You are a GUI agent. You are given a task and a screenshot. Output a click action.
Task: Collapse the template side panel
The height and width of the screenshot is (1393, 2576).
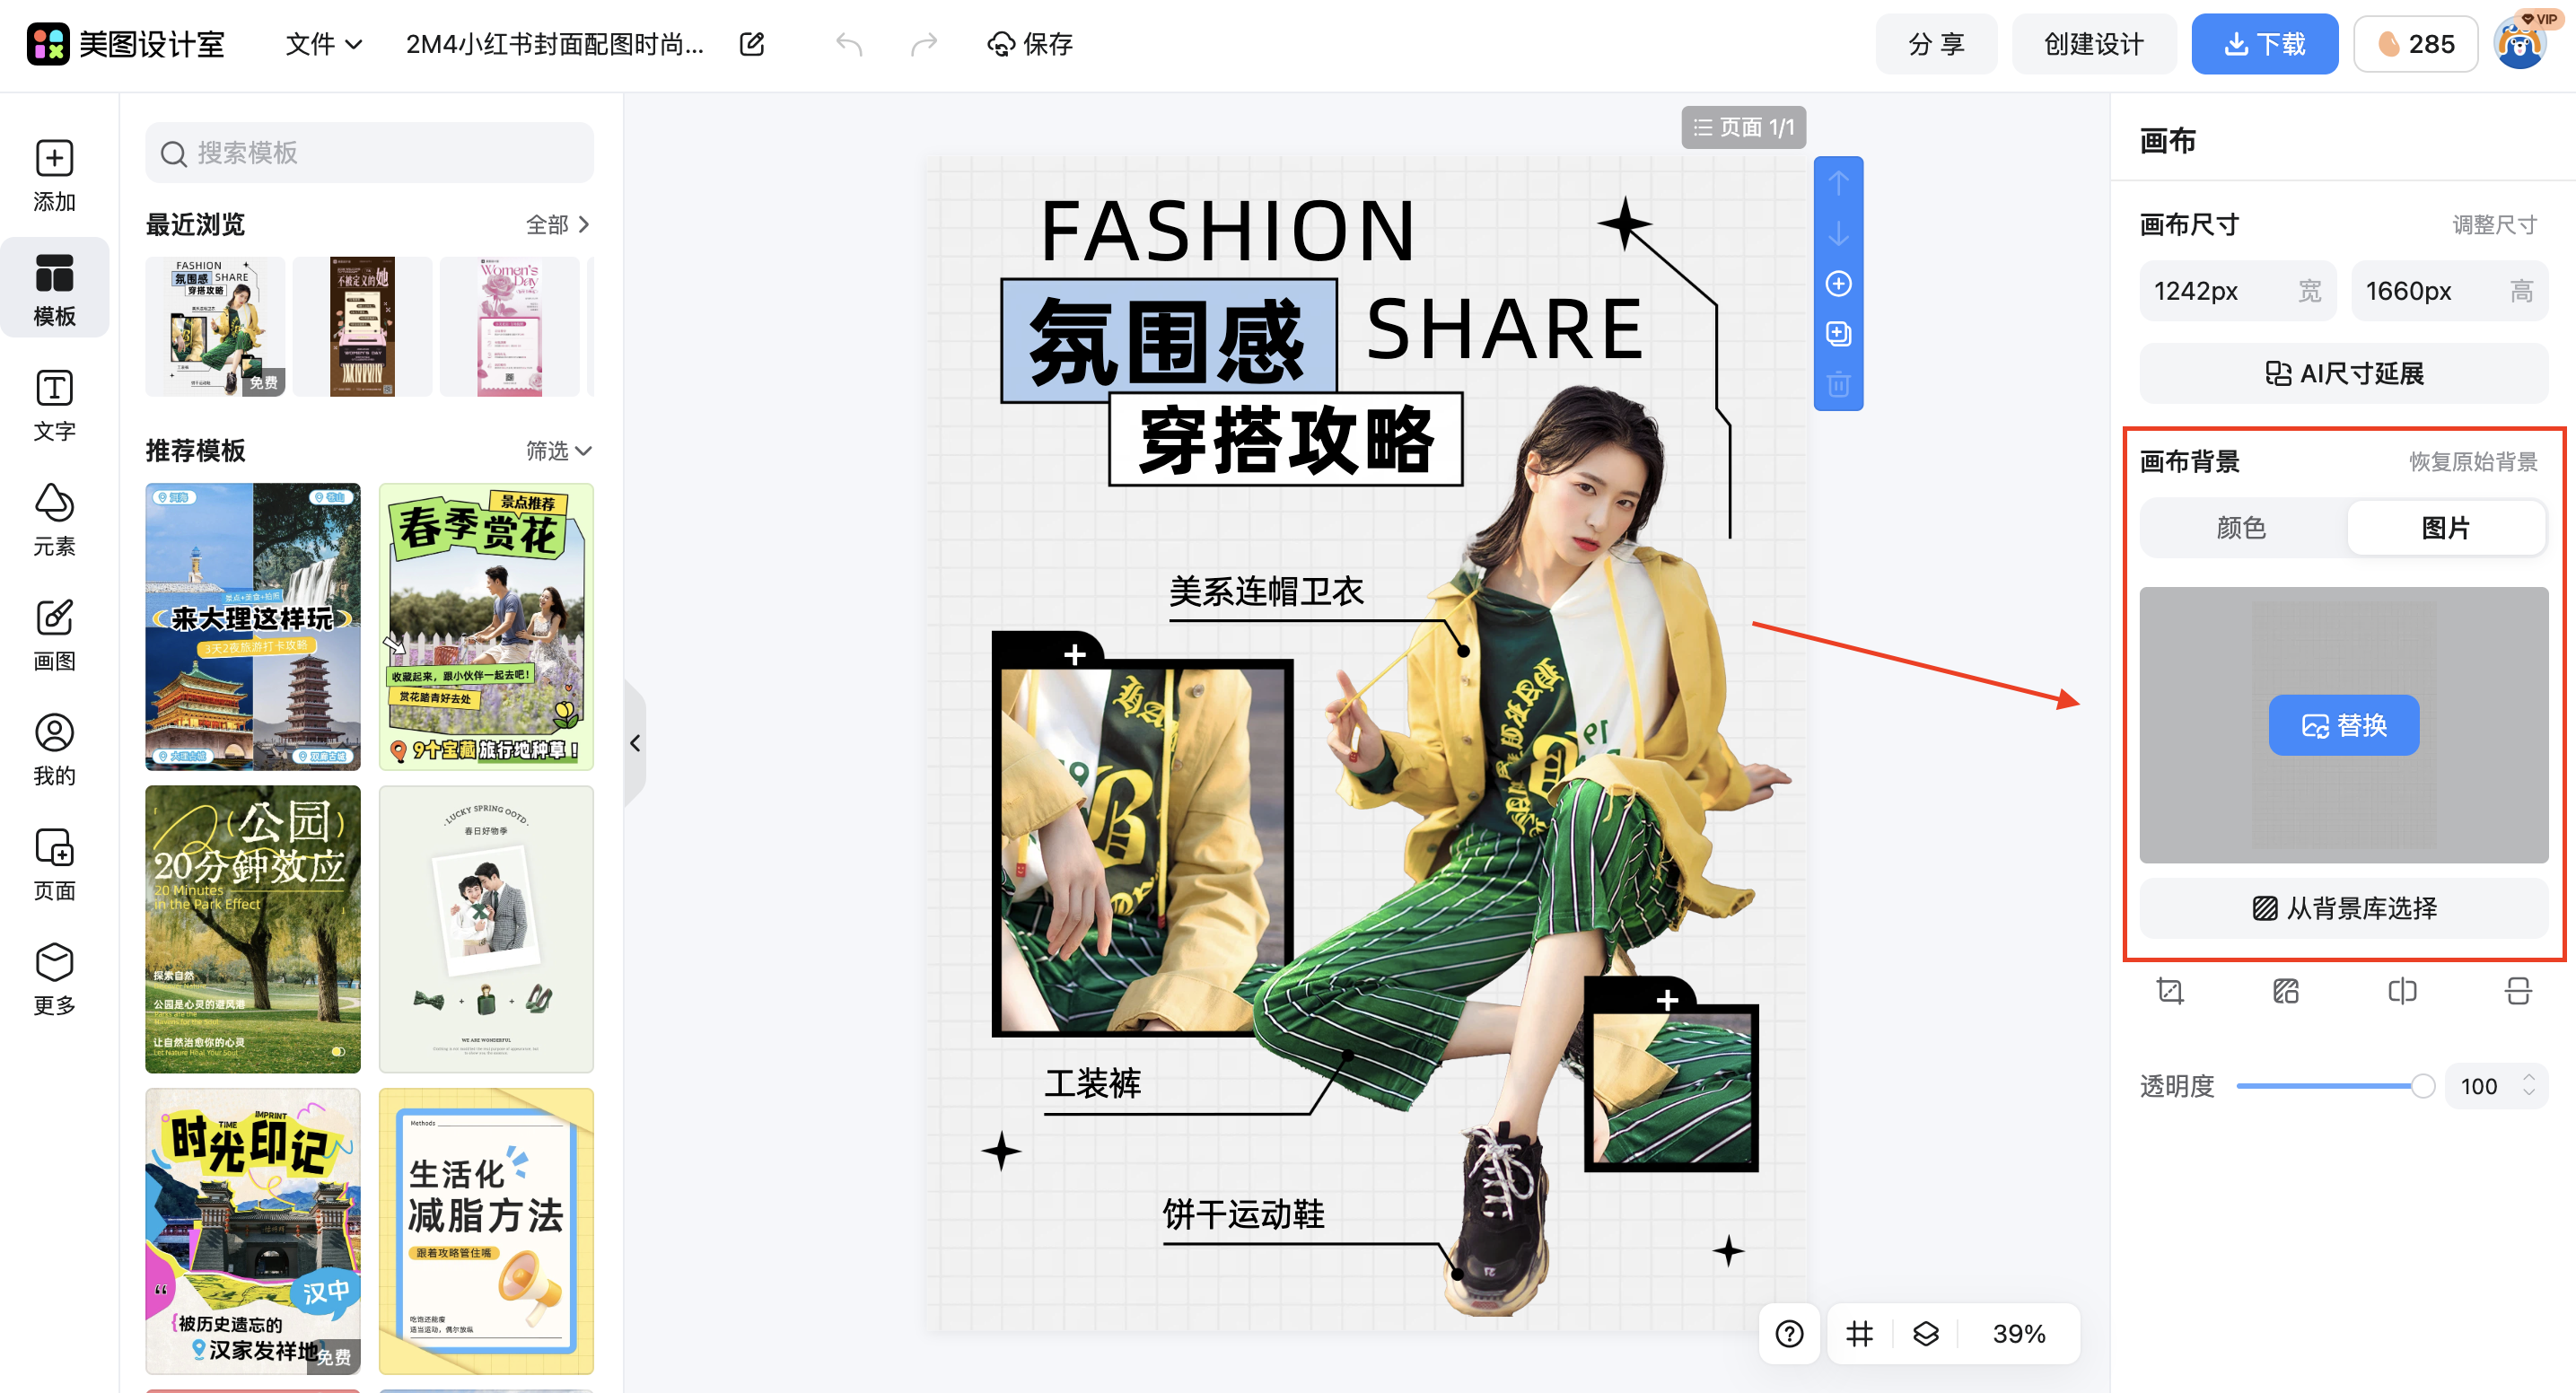pyautogui.click(x=635, y=743)
